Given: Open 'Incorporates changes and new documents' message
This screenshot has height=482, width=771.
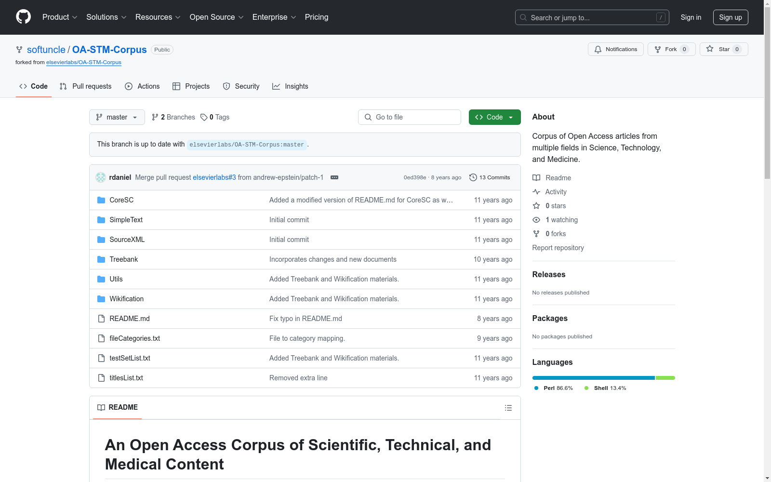Looking at the screenshot, I should coord(333,259).
